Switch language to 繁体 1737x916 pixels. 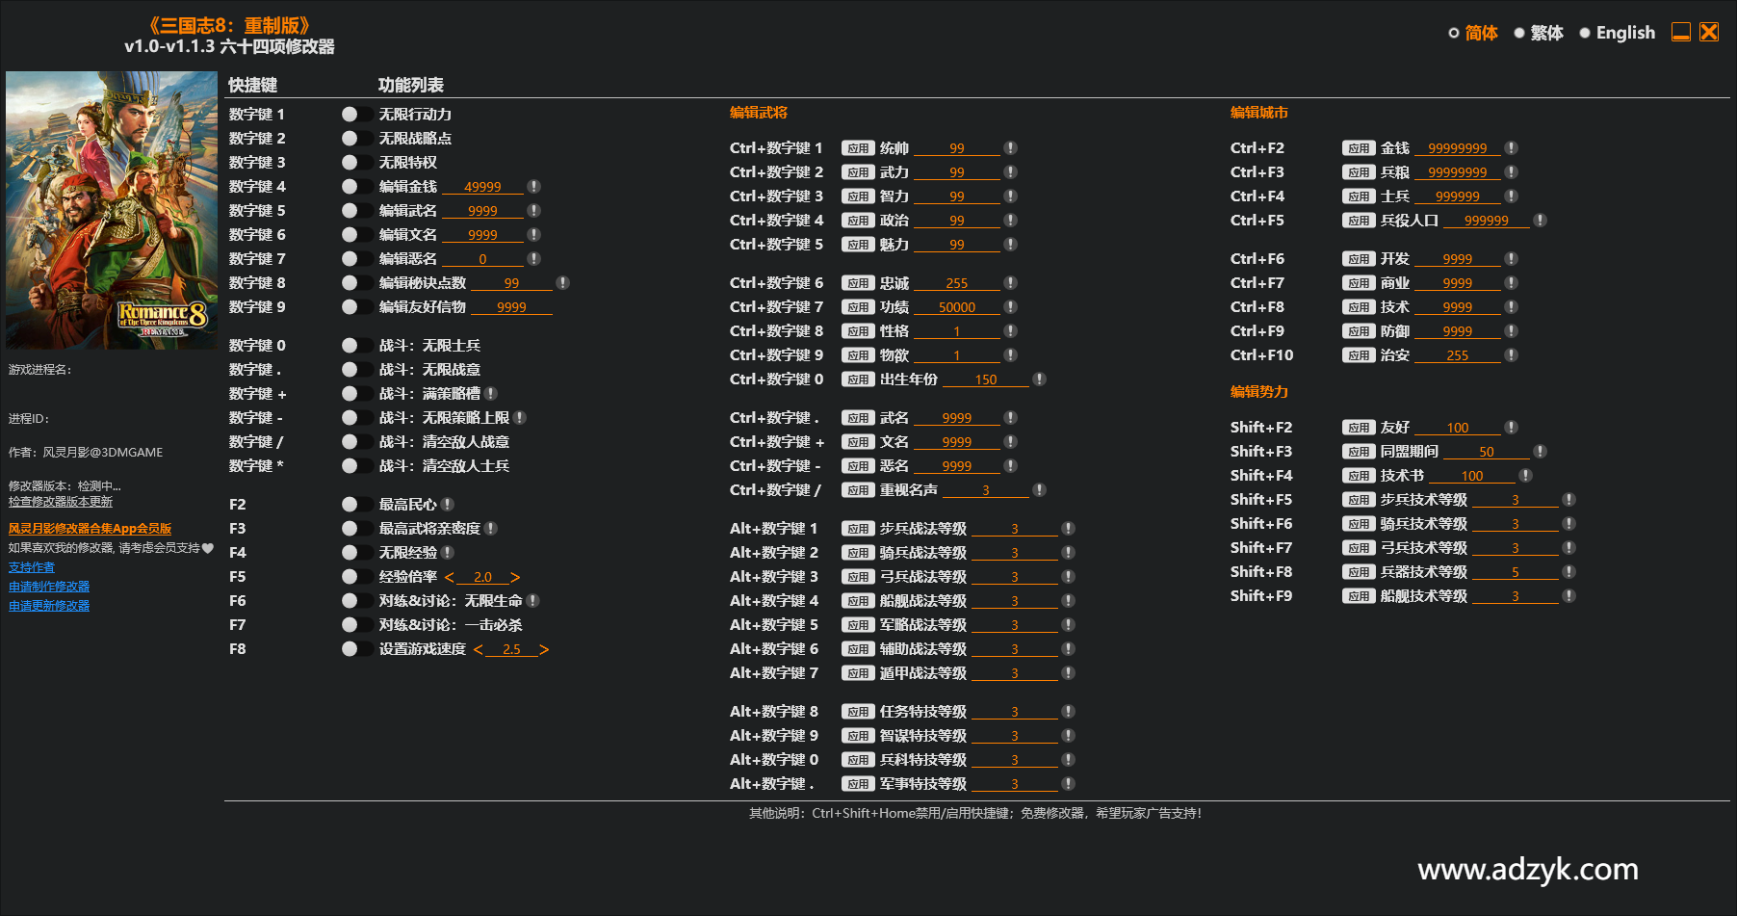[1519, 33]
